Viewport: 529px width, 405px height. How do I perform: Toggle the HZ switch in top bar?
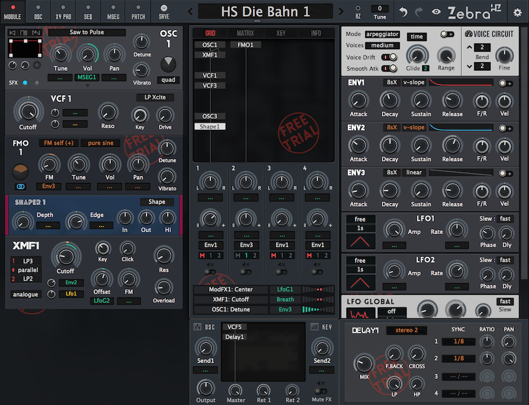(358, 8)
